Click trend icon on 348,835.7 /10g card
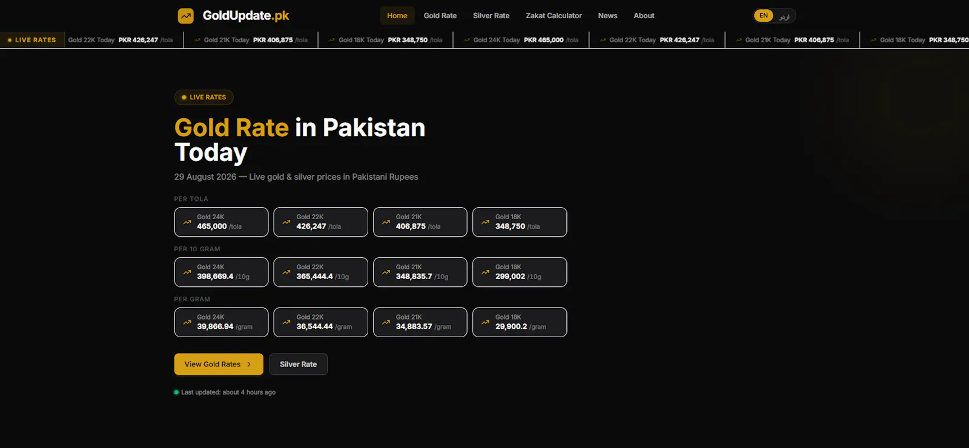 (386, 272)
